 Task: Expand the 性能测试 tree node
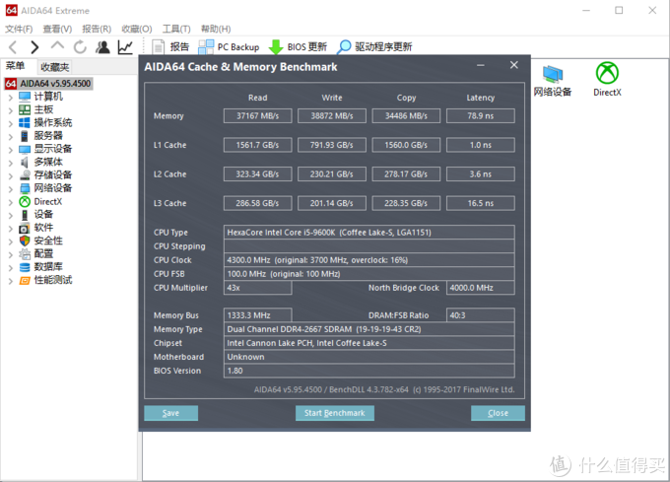click(10, 280)
